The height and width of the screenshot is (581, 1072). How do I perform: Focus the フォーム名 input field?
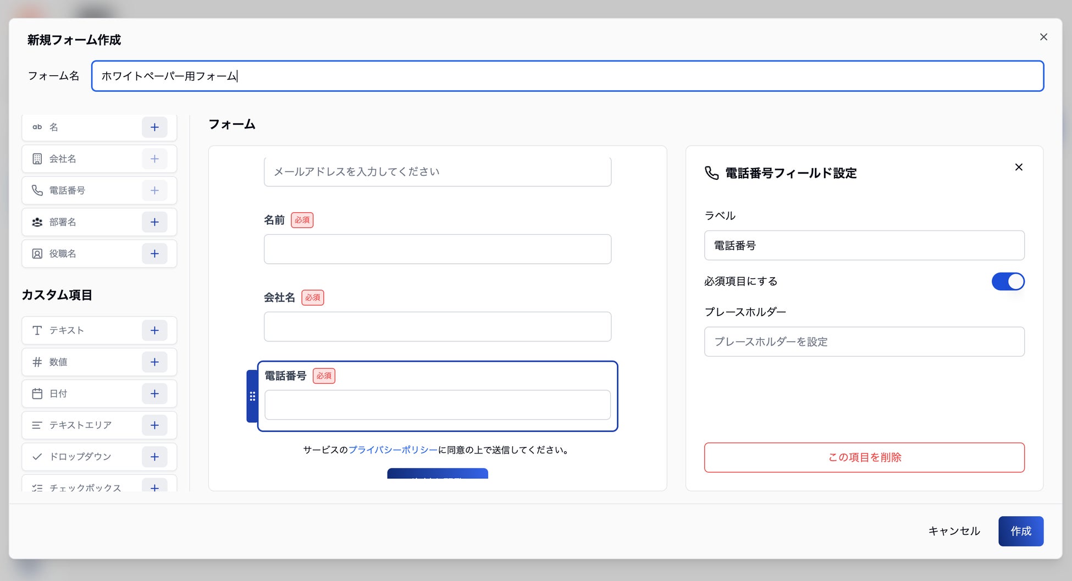[x=567, y=76]
